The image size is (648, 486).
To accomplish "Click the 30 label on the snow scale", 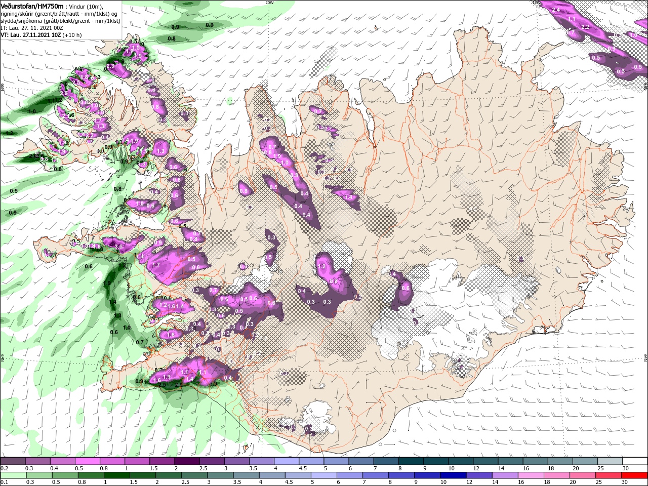I will pyautogui.click(x=626, y=468).
